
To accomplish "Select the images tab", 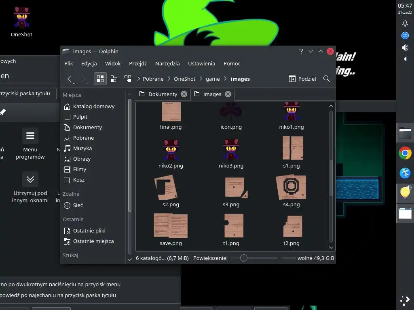I will 212,94.
